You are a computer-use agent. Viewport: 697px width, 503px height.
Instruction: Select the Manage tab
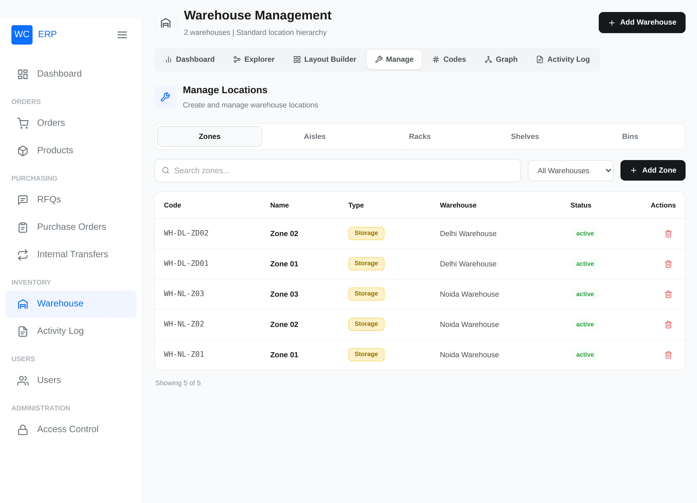coord(394,59)
